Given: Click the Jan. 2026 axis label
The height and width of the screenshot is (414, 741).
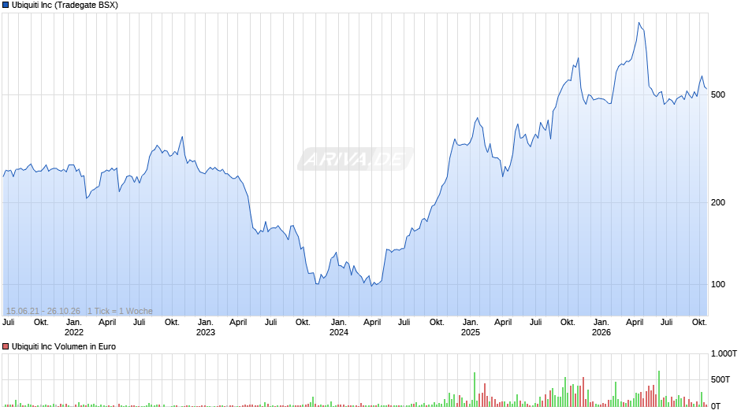Looking at the screenshot, I should click(601, 327).
